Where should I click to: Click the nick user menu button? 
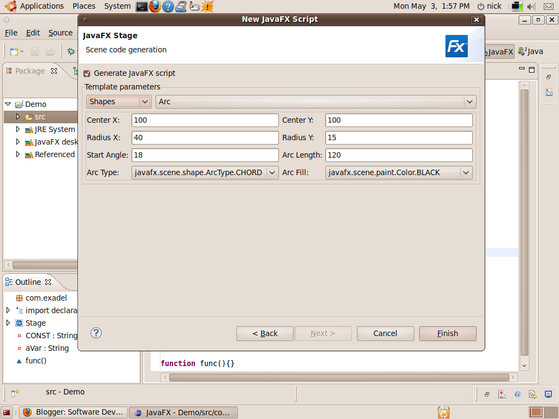point(490,6)
